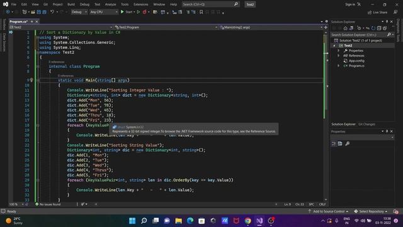This screenshot has width=403, height=227.
Task: Open the Extensions menu
Action: pos(140,4)
